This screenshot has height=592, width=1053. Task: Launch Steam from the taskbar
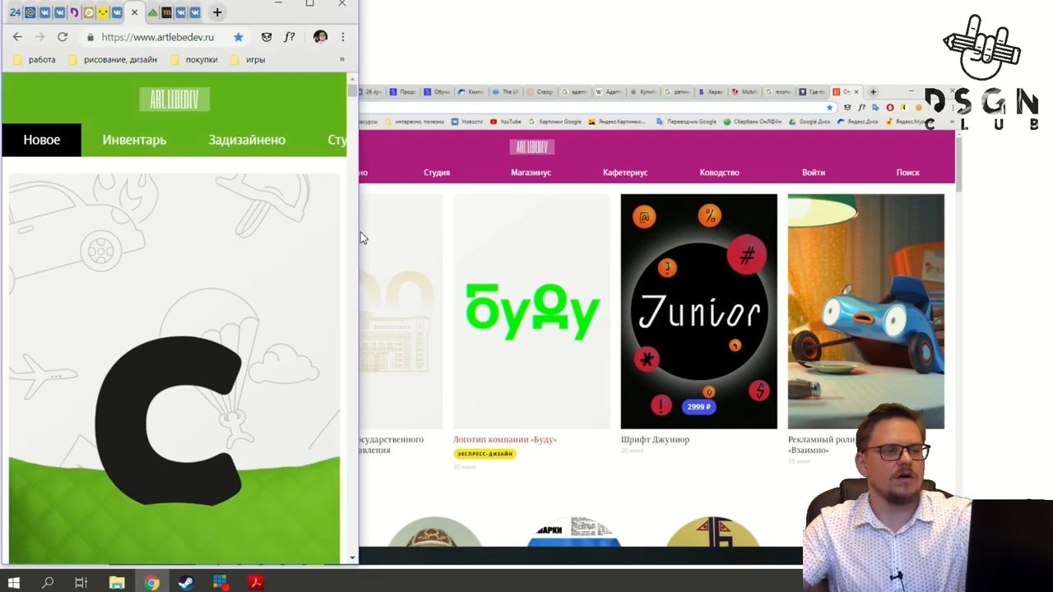point(186,582)
